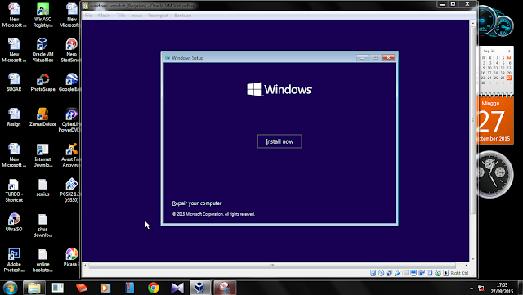This screenshot has height=295, width=523.
Task: Select the zenius desktop file
Action: [x=42, y=187]
